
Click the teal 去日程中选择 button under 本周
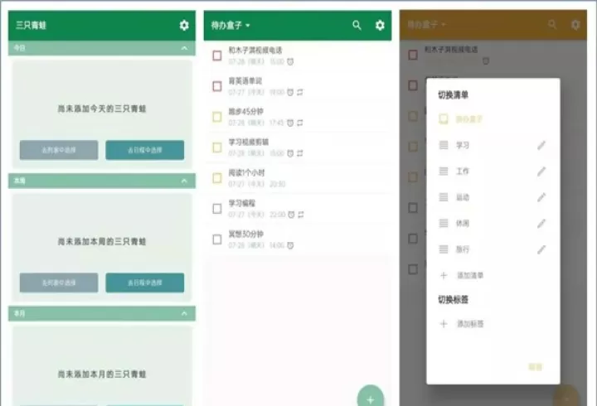point(144,283)
